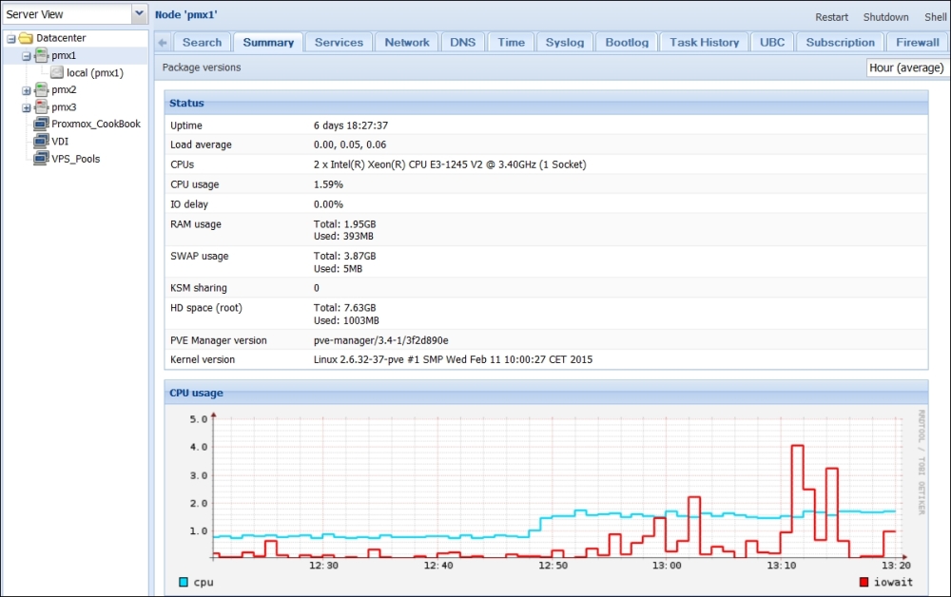951x597 pixels.
Task: Open the Server View dropdown
Action: click(x=140, y=14)
